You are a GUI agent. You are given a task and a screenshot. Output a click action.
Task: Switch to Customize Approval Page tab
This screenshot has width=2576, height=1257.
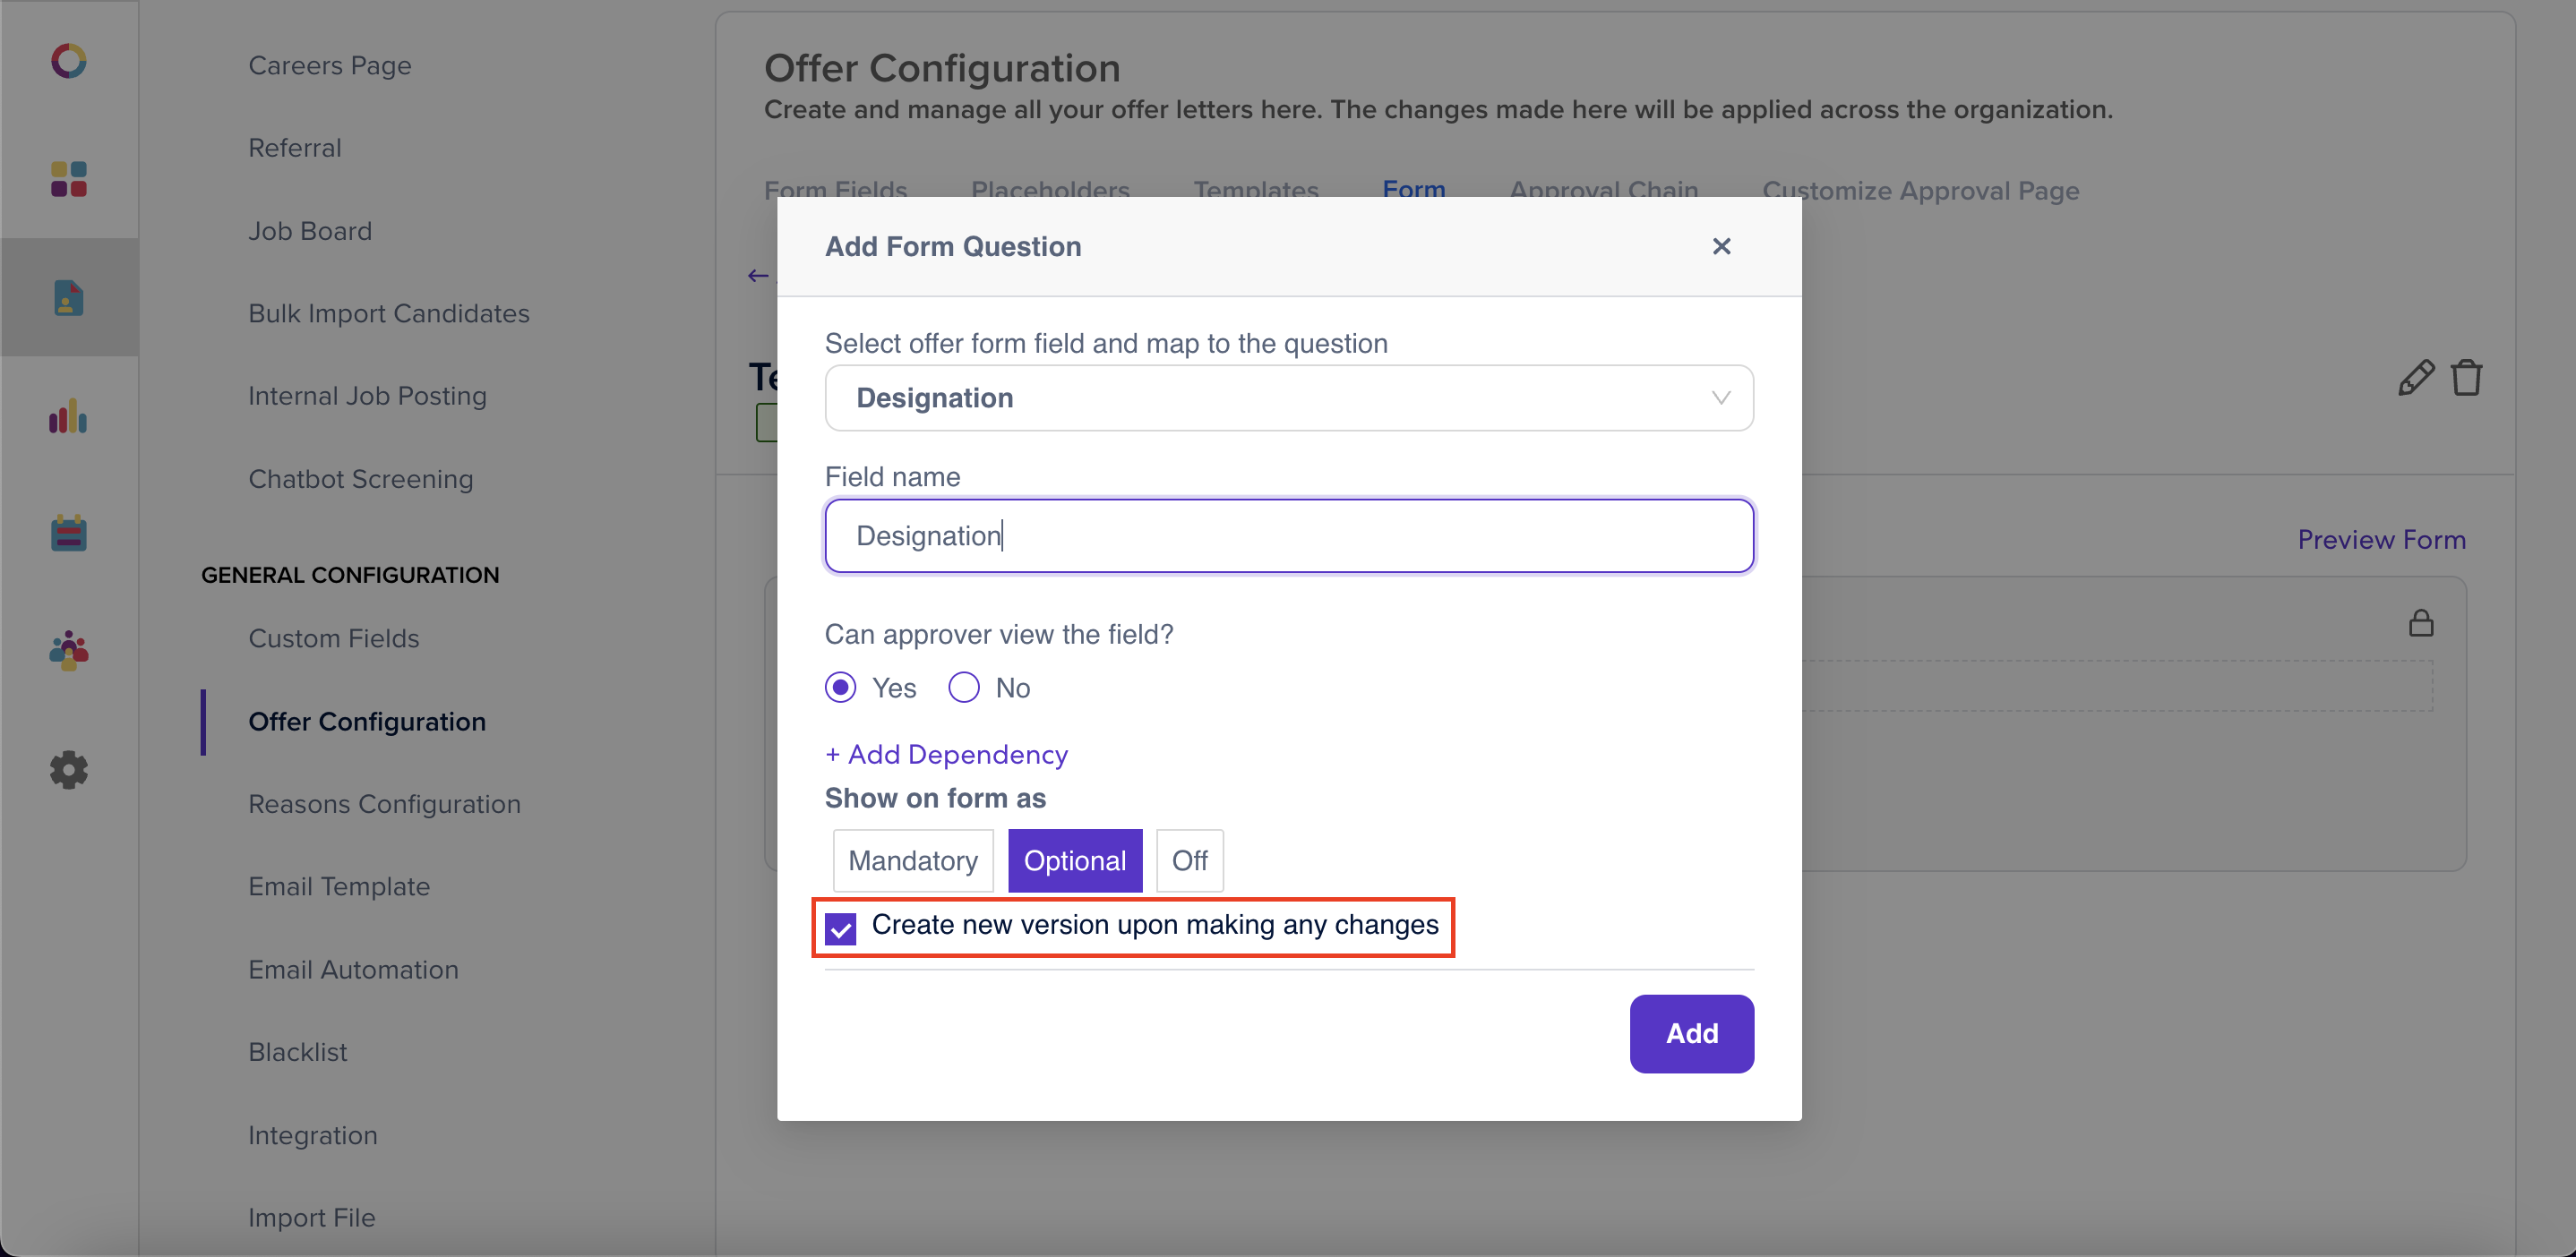pyautogui.click(x=1920, y=190)
